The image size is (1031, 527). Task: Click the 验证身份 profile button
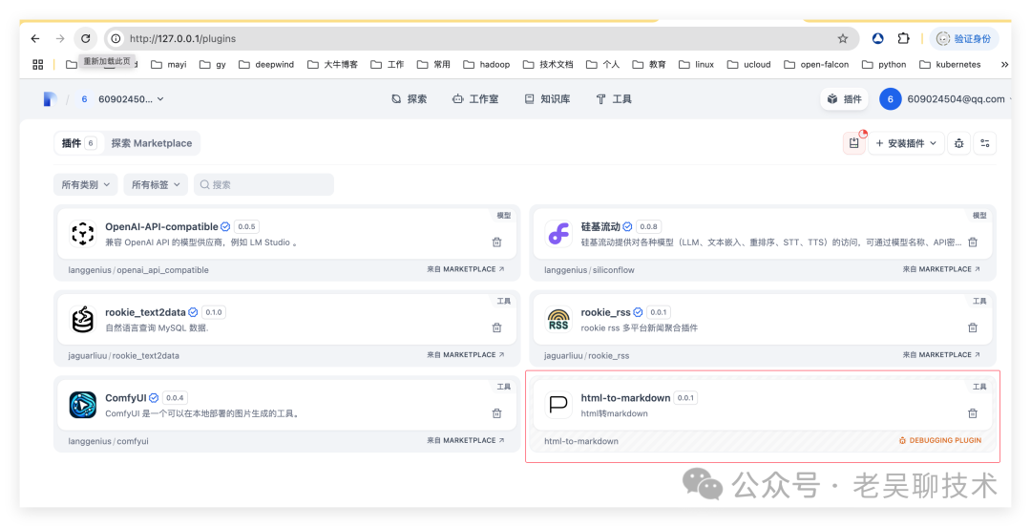(x=964, y=39)
